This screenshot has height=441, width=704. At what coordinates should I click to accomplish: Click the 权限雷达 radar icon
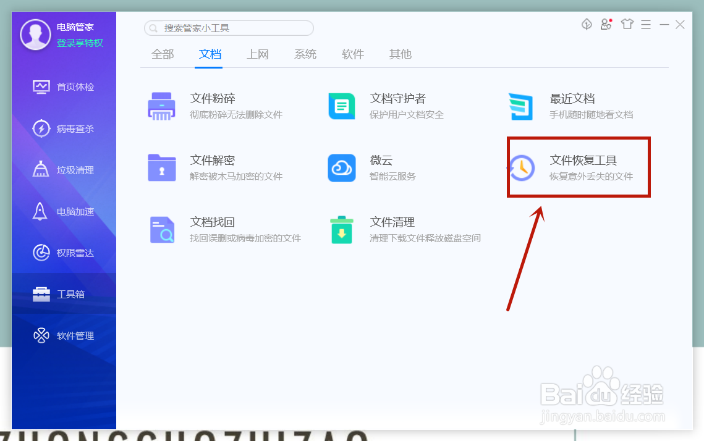(x=41, y=253)
